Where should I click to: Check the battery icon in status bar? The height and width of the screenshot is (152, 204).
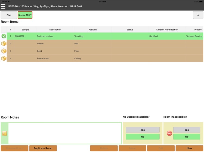coord(201,2)
